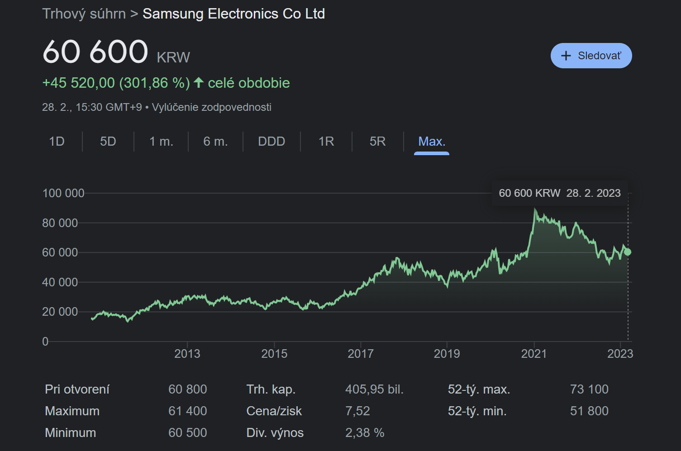Click the plus icon in the Sledovať button
Screen dimensions: 681x451
[x=566, y=56]
